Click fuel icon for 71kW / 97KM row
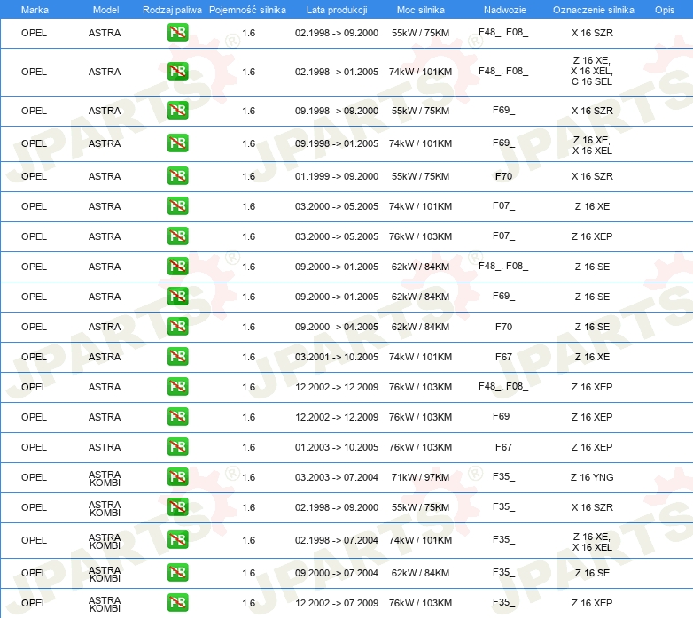 coord(177,477)
